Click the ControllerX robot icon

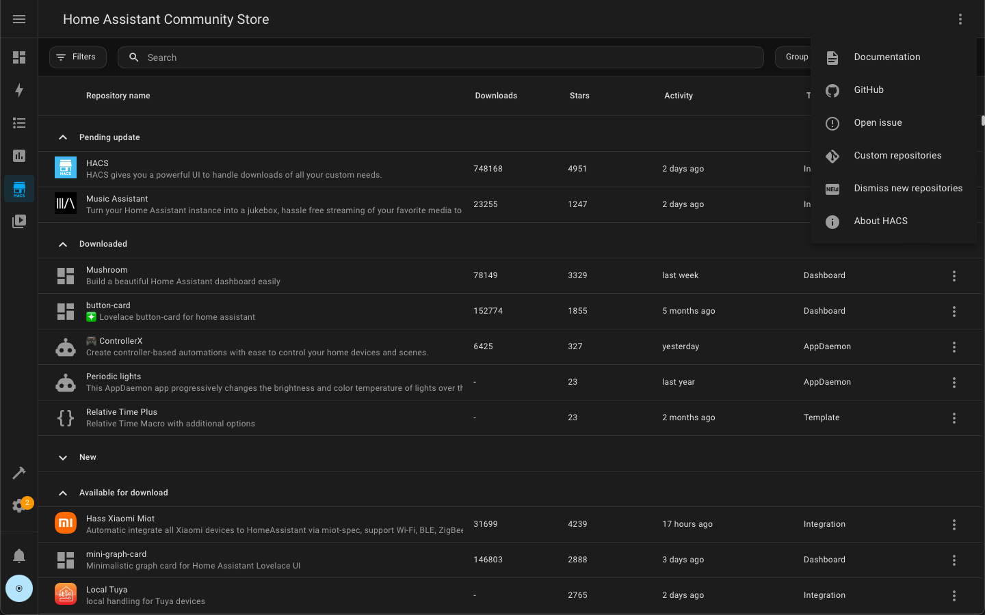click(x=66, y=347)
